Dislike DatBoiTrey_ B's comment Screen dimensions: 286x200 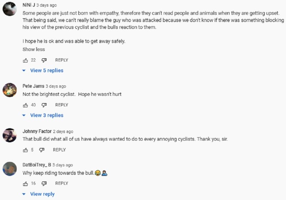44,184
